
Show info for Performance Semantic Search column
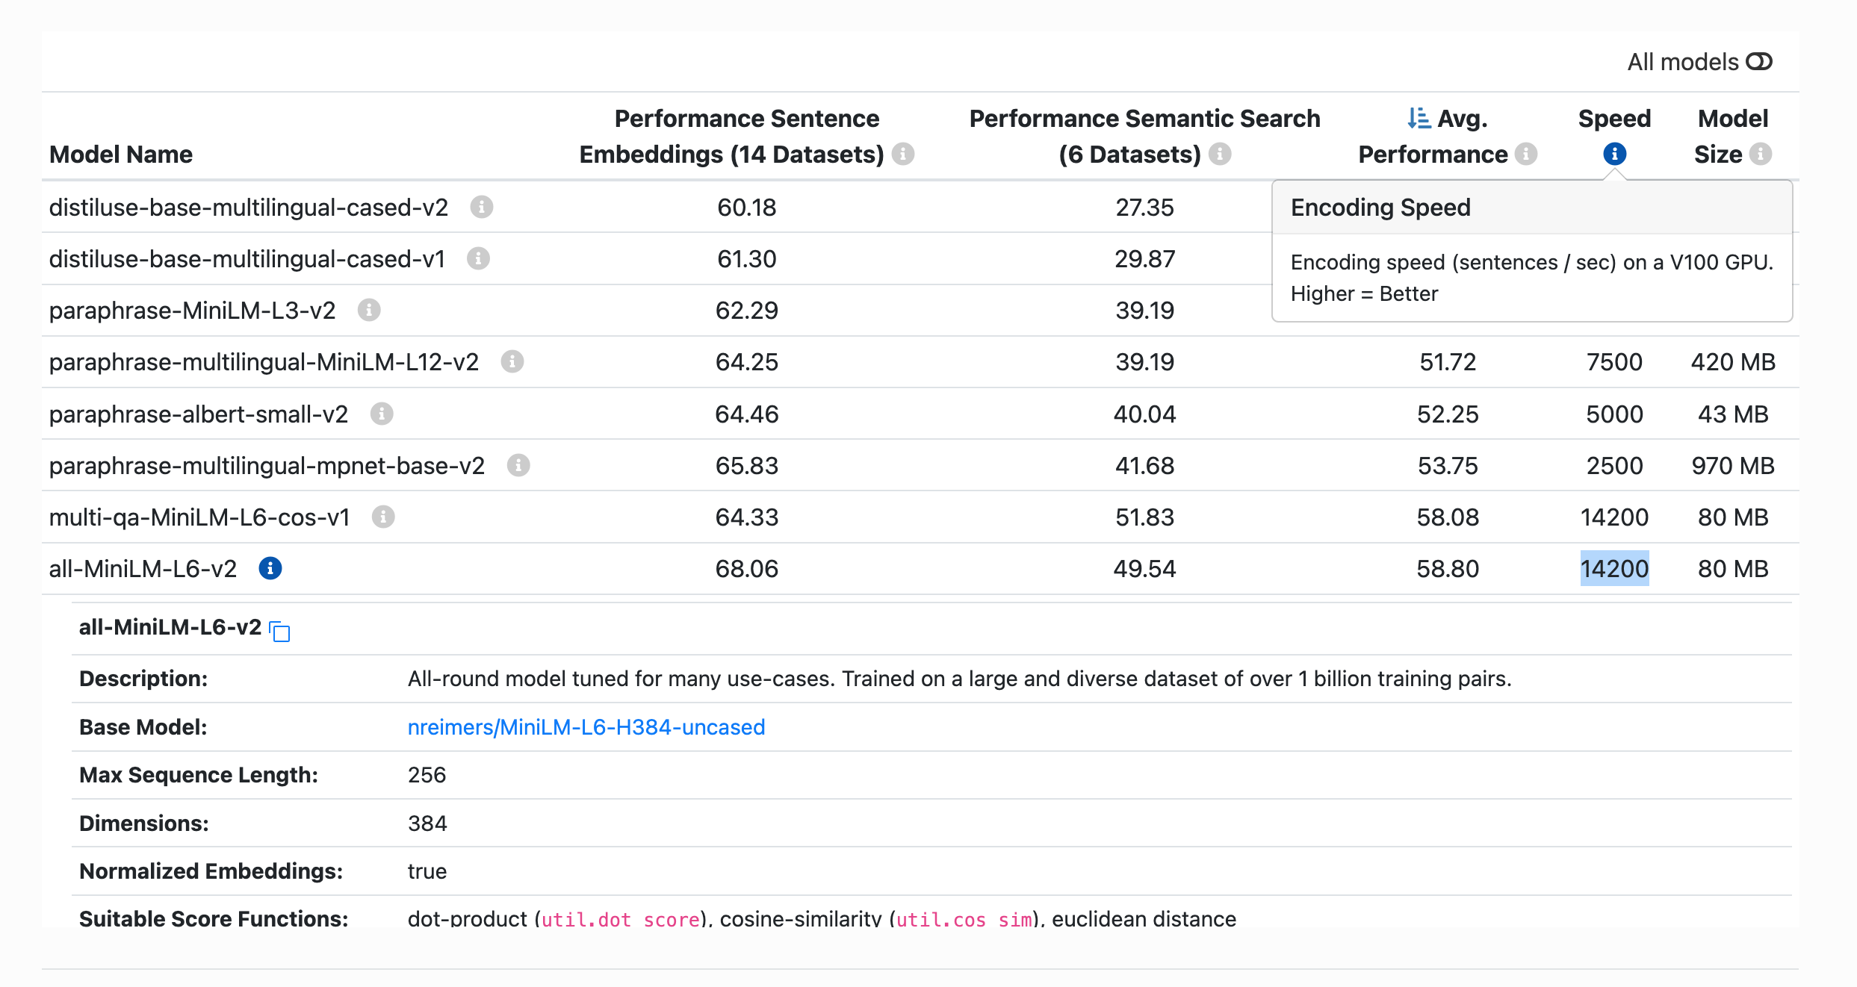click(x=1219, y=155)
